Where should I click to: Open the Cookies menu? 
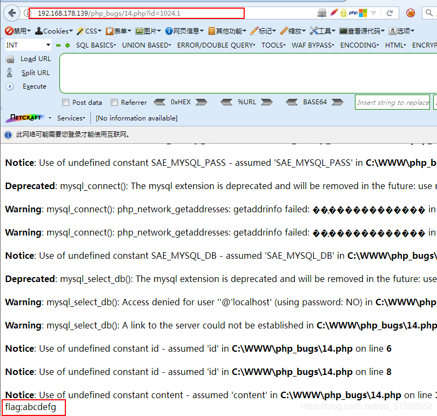tap(54, 31)
